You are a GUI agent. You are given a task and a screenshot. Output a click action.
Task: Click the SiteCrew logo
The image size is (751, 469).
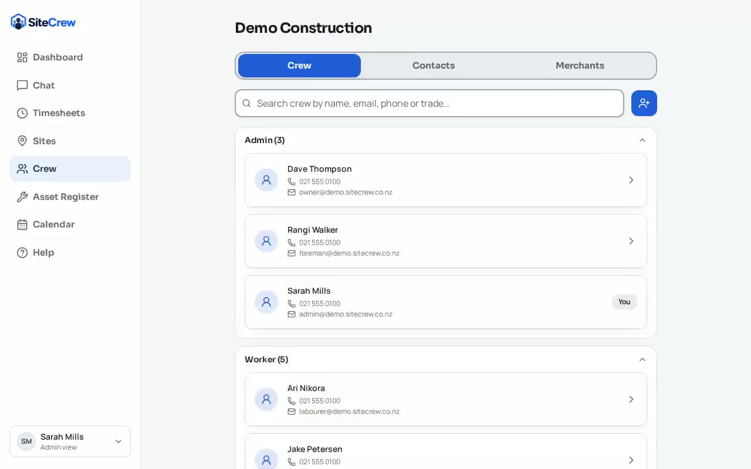point(43,22)
